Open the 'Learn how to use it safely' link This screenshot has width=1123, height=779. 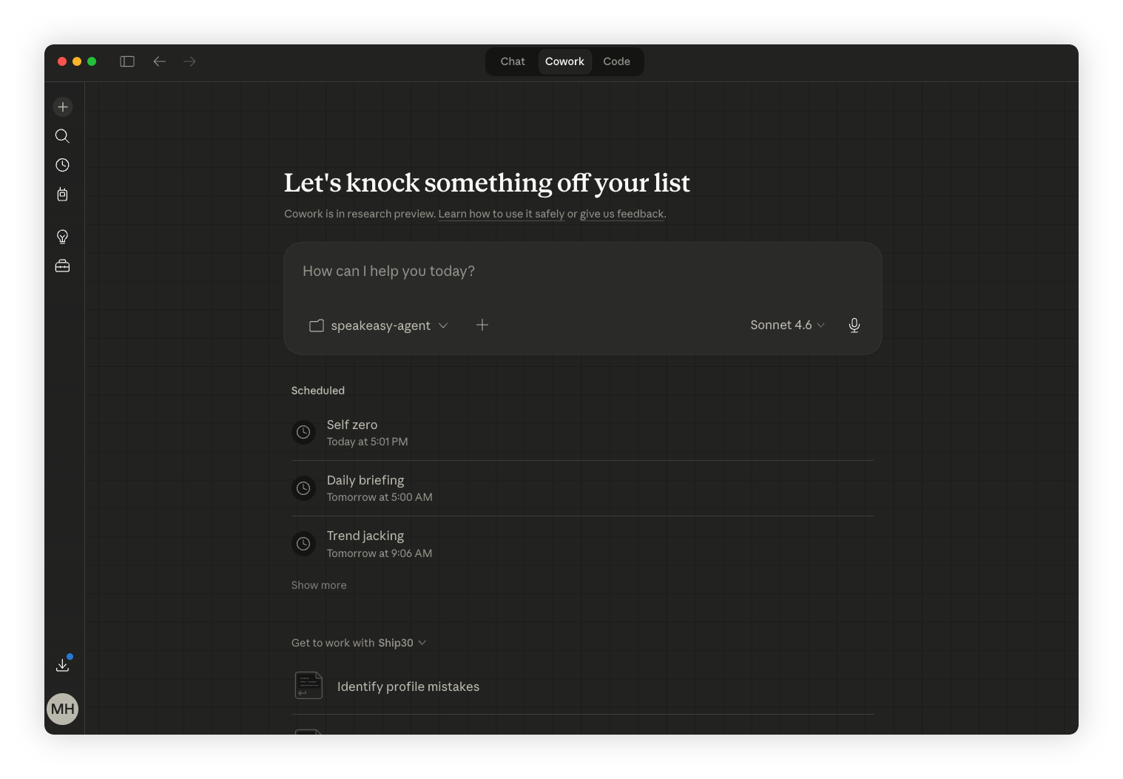point(501,214)
